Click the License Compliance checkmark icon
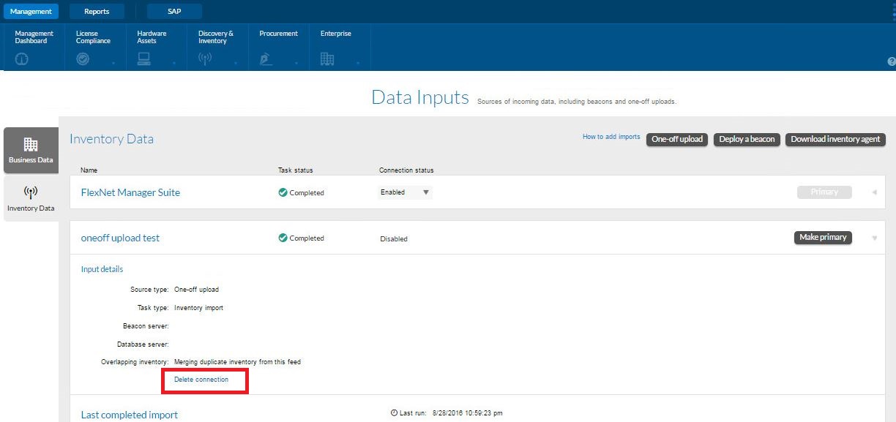 click(83, 59)
